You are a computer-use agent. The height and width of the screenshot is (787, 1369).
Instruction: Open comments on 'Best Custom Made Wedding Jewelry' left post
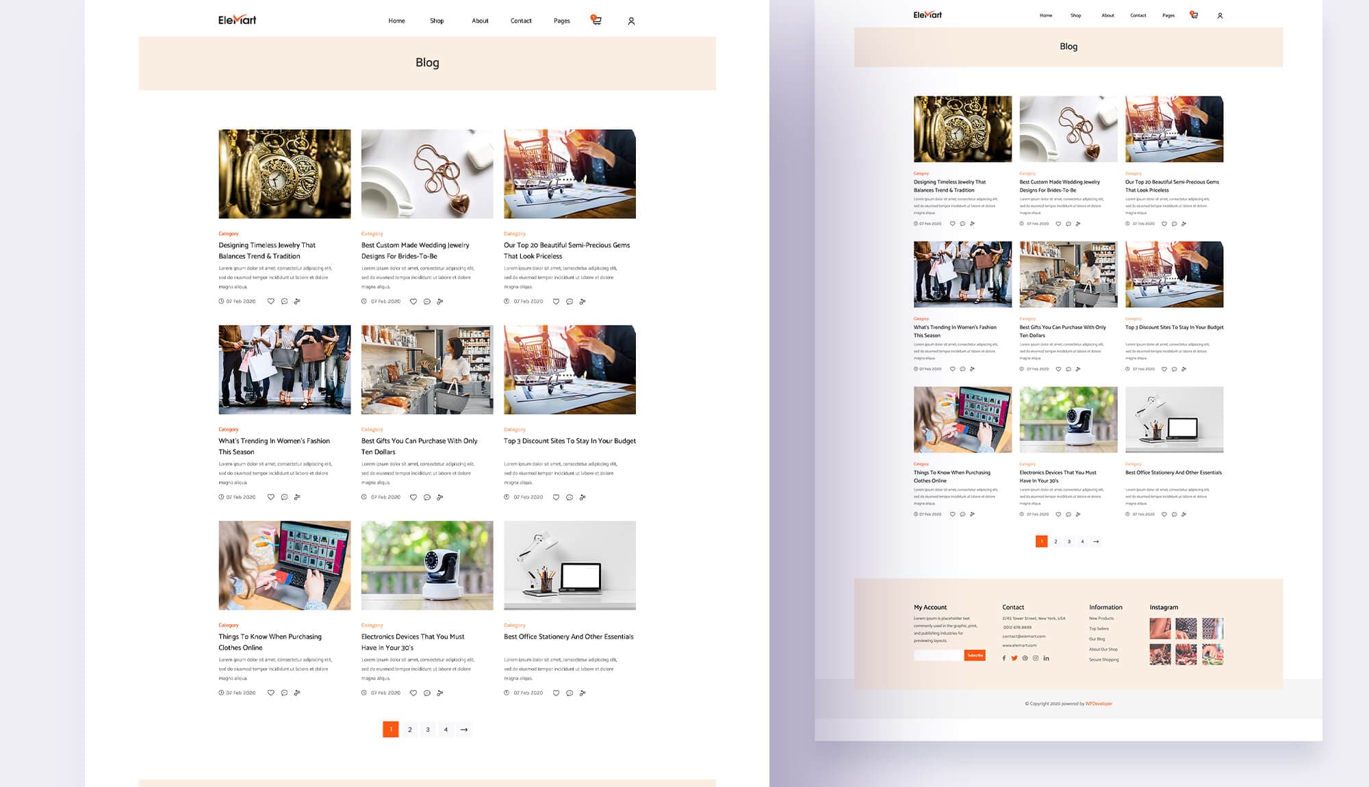pos(427,301)
